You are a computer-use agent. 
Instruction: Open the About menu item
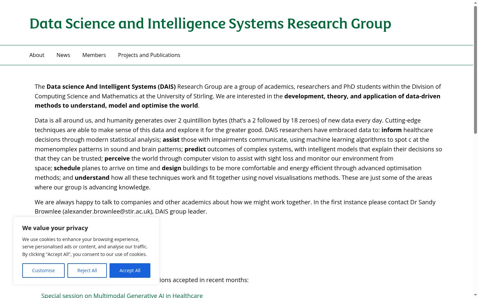point(37,55)
